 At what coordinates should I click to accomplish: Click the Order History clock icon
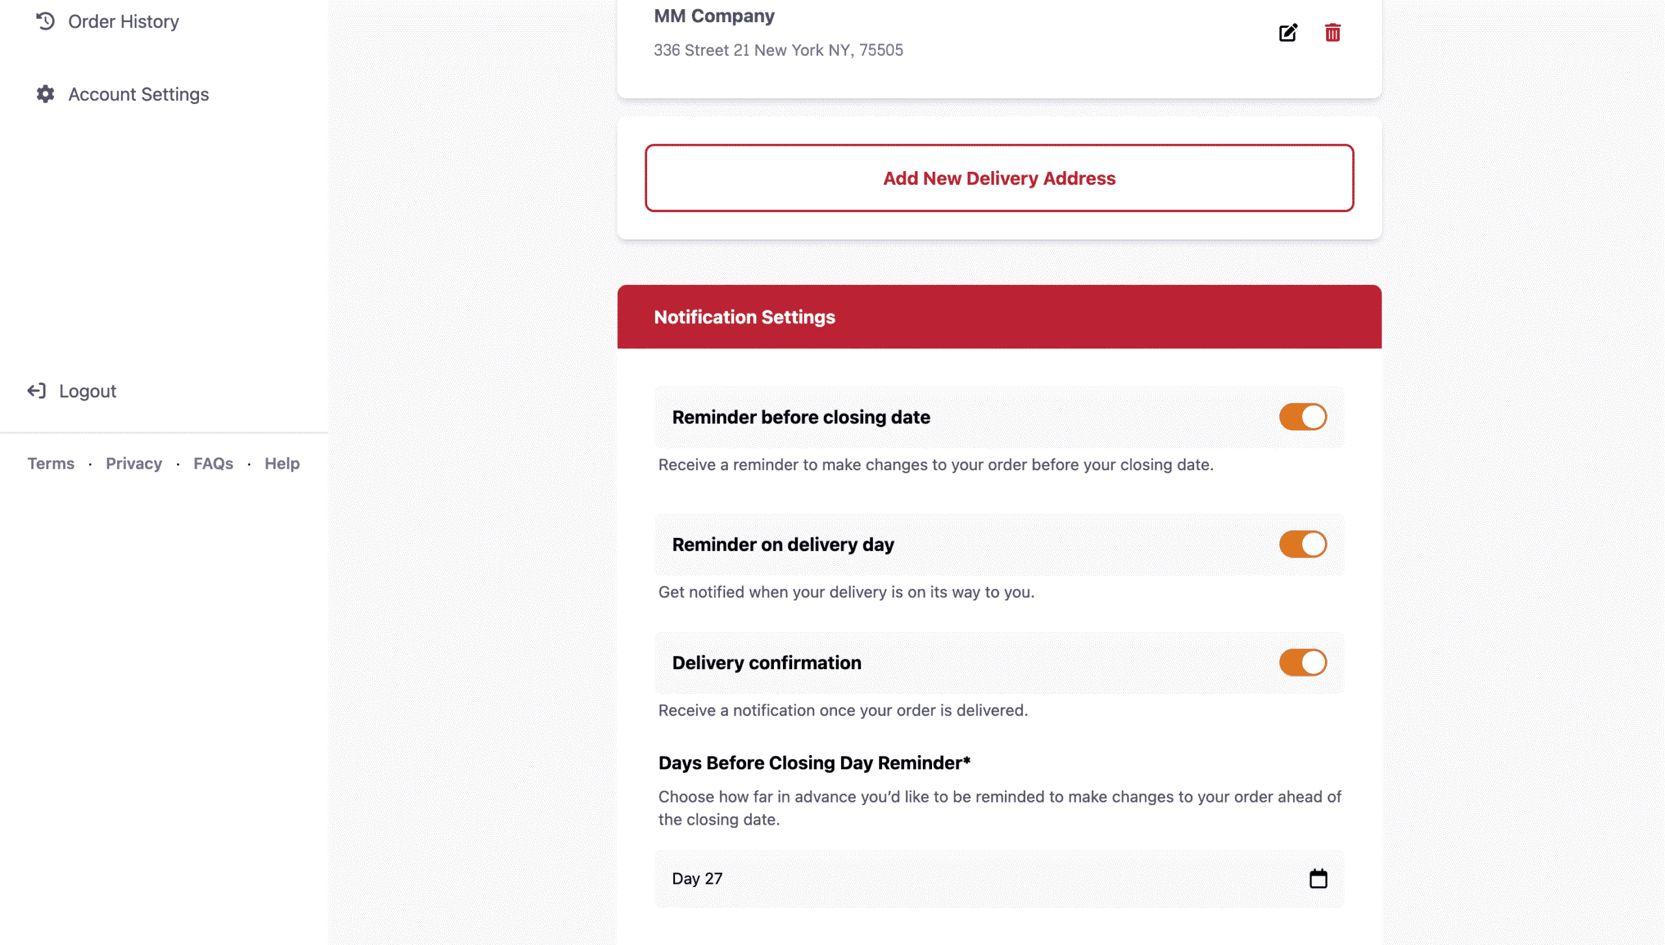pyautogui.click(x=45, y=21)
